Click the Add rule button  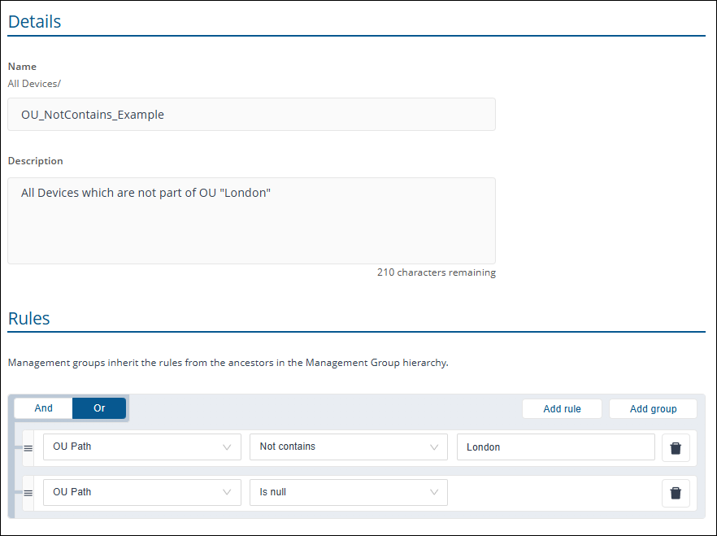pyautogui.click(x=562, y=409)
